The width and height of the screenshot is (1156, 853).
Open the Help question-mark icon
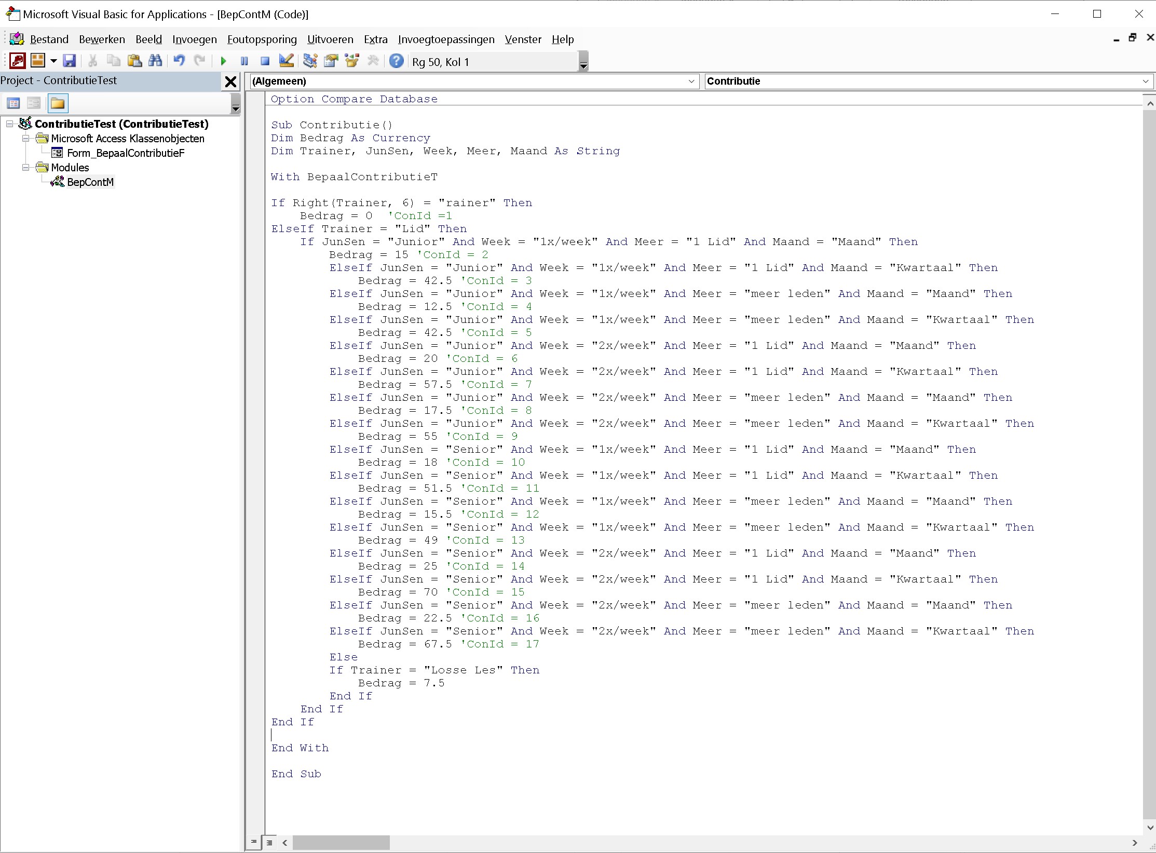(396, 61)
